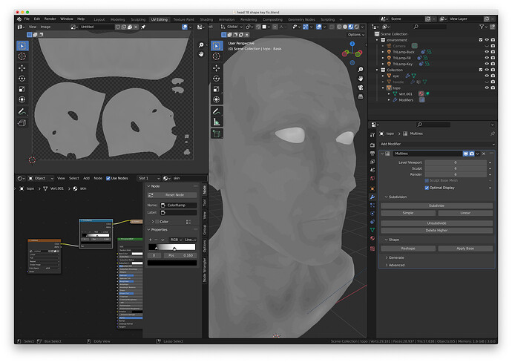Select the Add Cube tool in 3D viewport

point(216,134)
